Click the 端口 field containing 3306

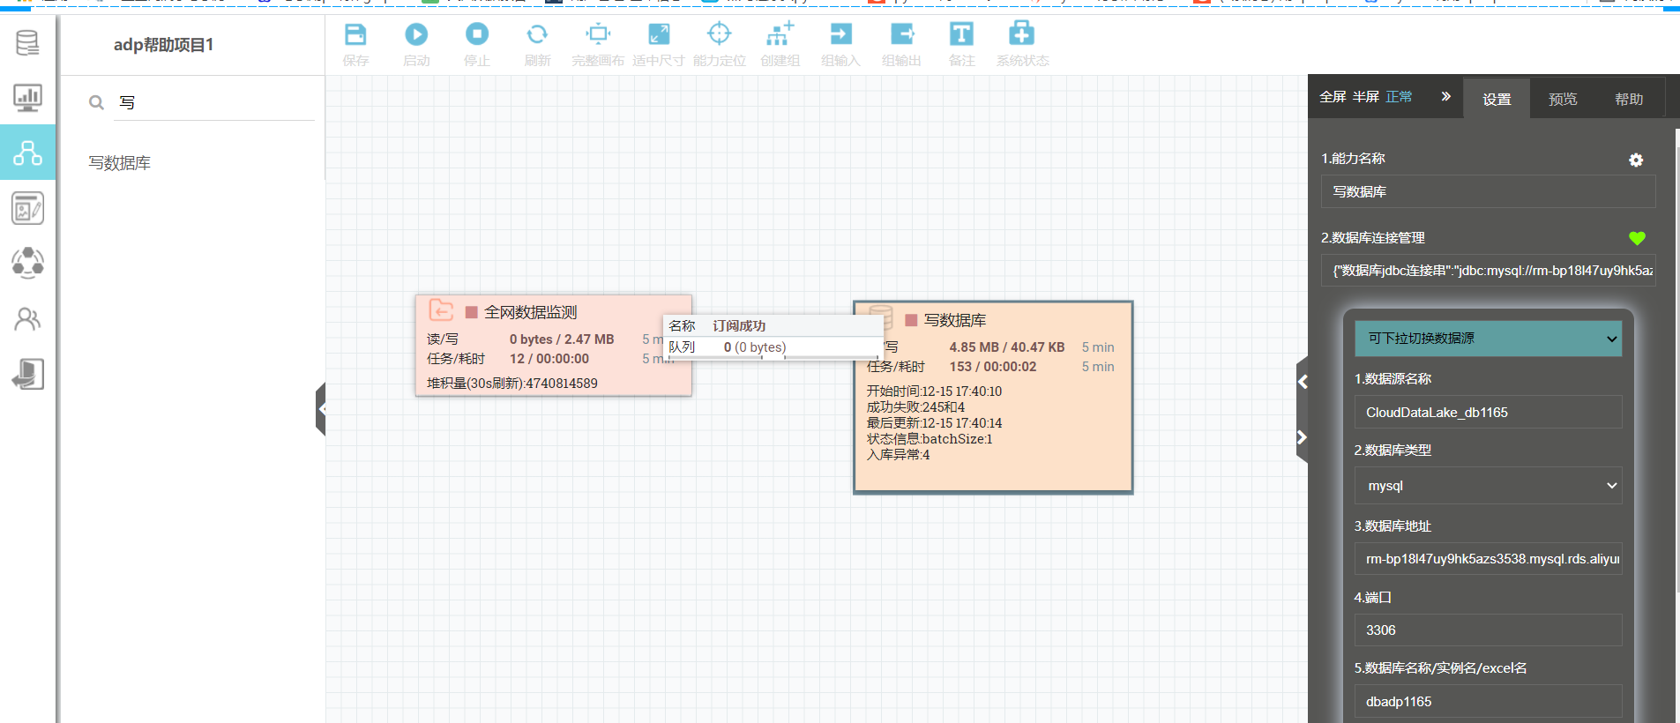pyautogui.click(x=1488, y=630)
